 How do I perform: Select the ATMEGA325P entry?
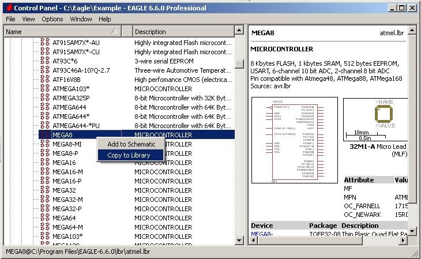point(71,98)
